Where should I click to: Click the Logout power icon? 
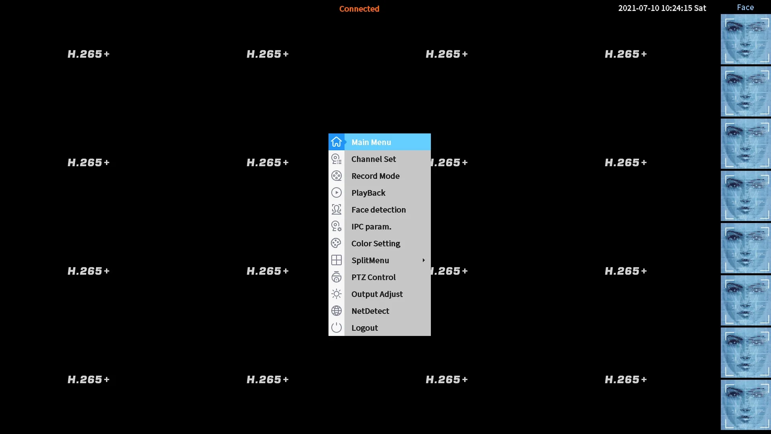[x=337, y=328]
